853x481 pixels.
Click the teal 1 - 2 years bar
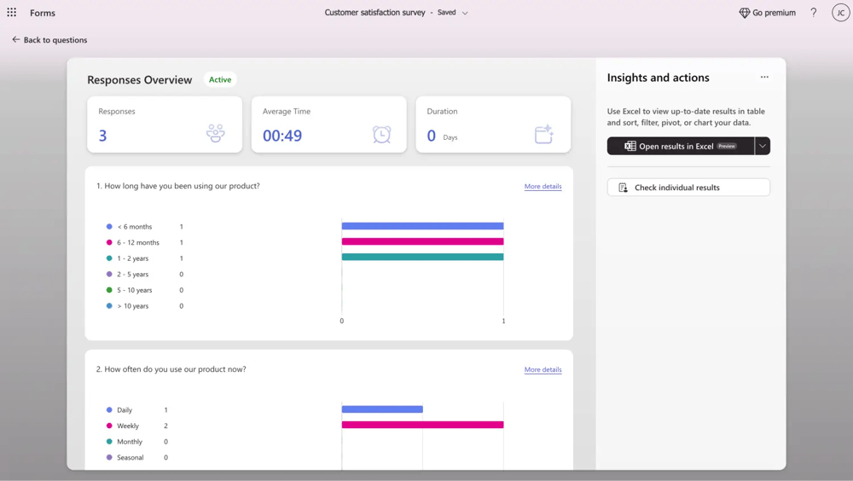[x=422, y=257]
